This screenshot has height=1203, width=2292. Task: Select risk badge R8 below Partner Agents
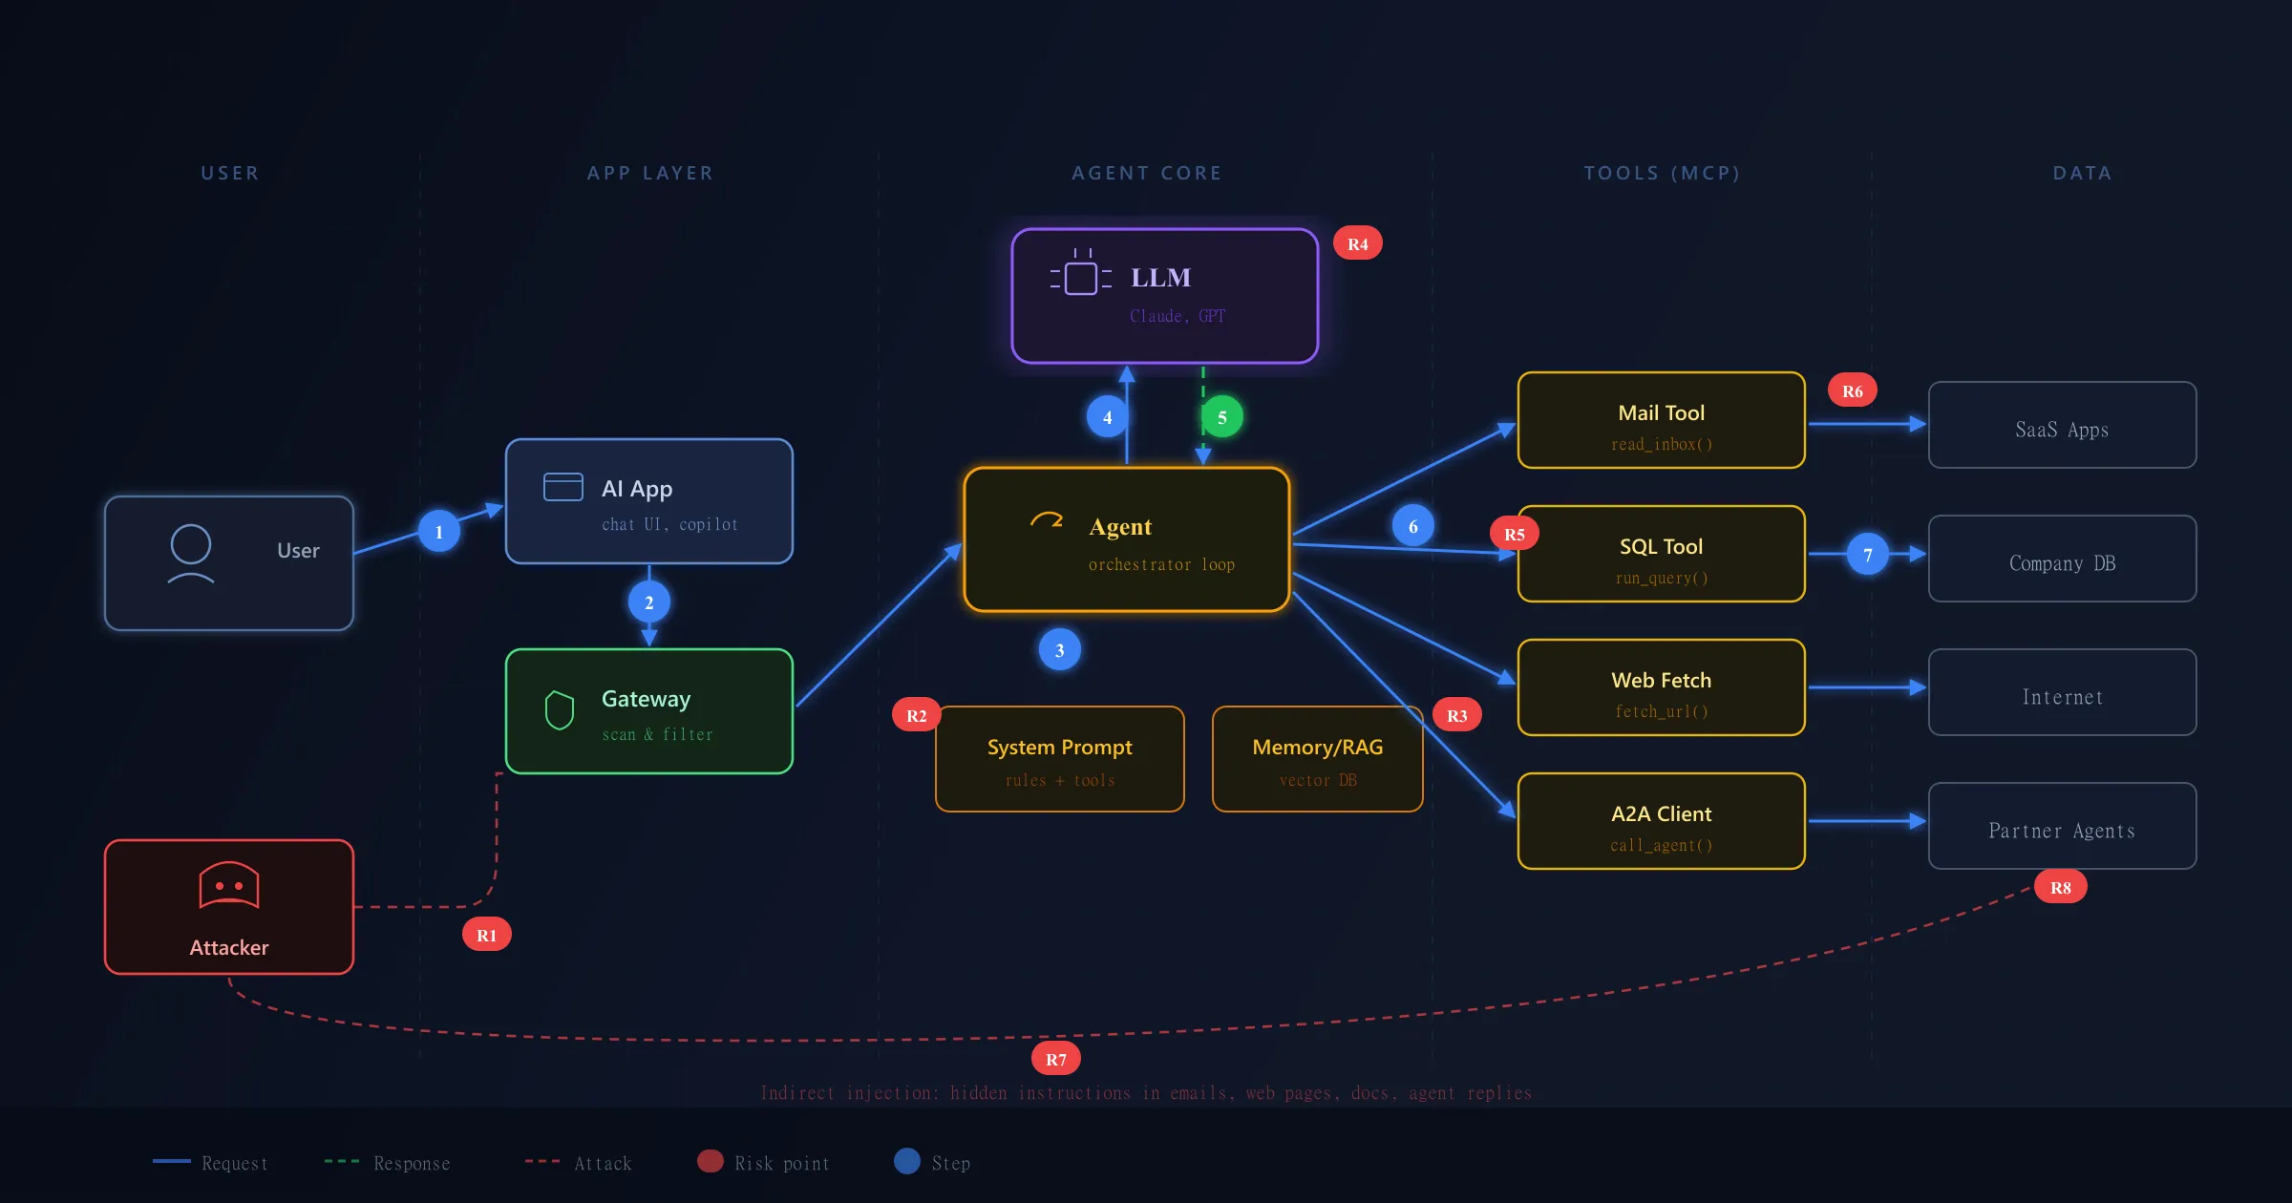2061,887
